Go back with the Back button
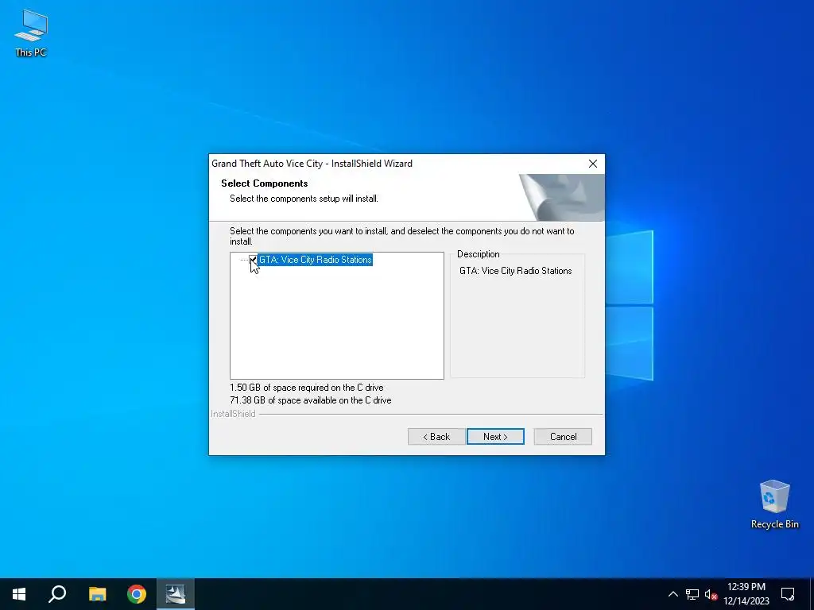814x610 pixels. point(436,437)
